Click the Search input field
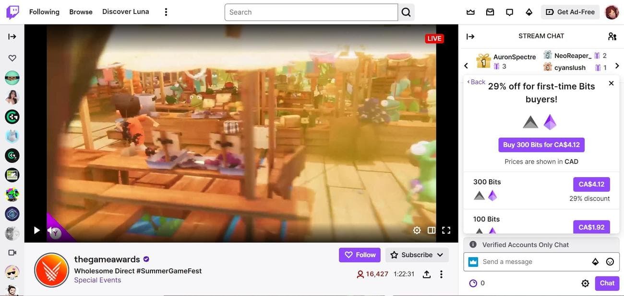This screenshot has height=296, width=624. pos(311,11)
